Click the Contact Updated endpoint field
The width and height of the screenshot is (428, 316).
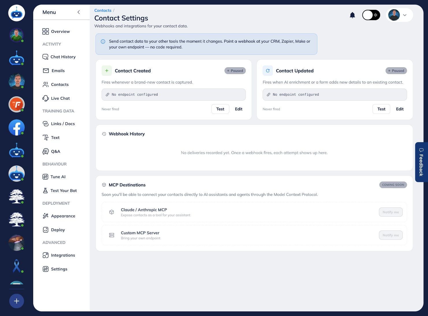[335, 95]
